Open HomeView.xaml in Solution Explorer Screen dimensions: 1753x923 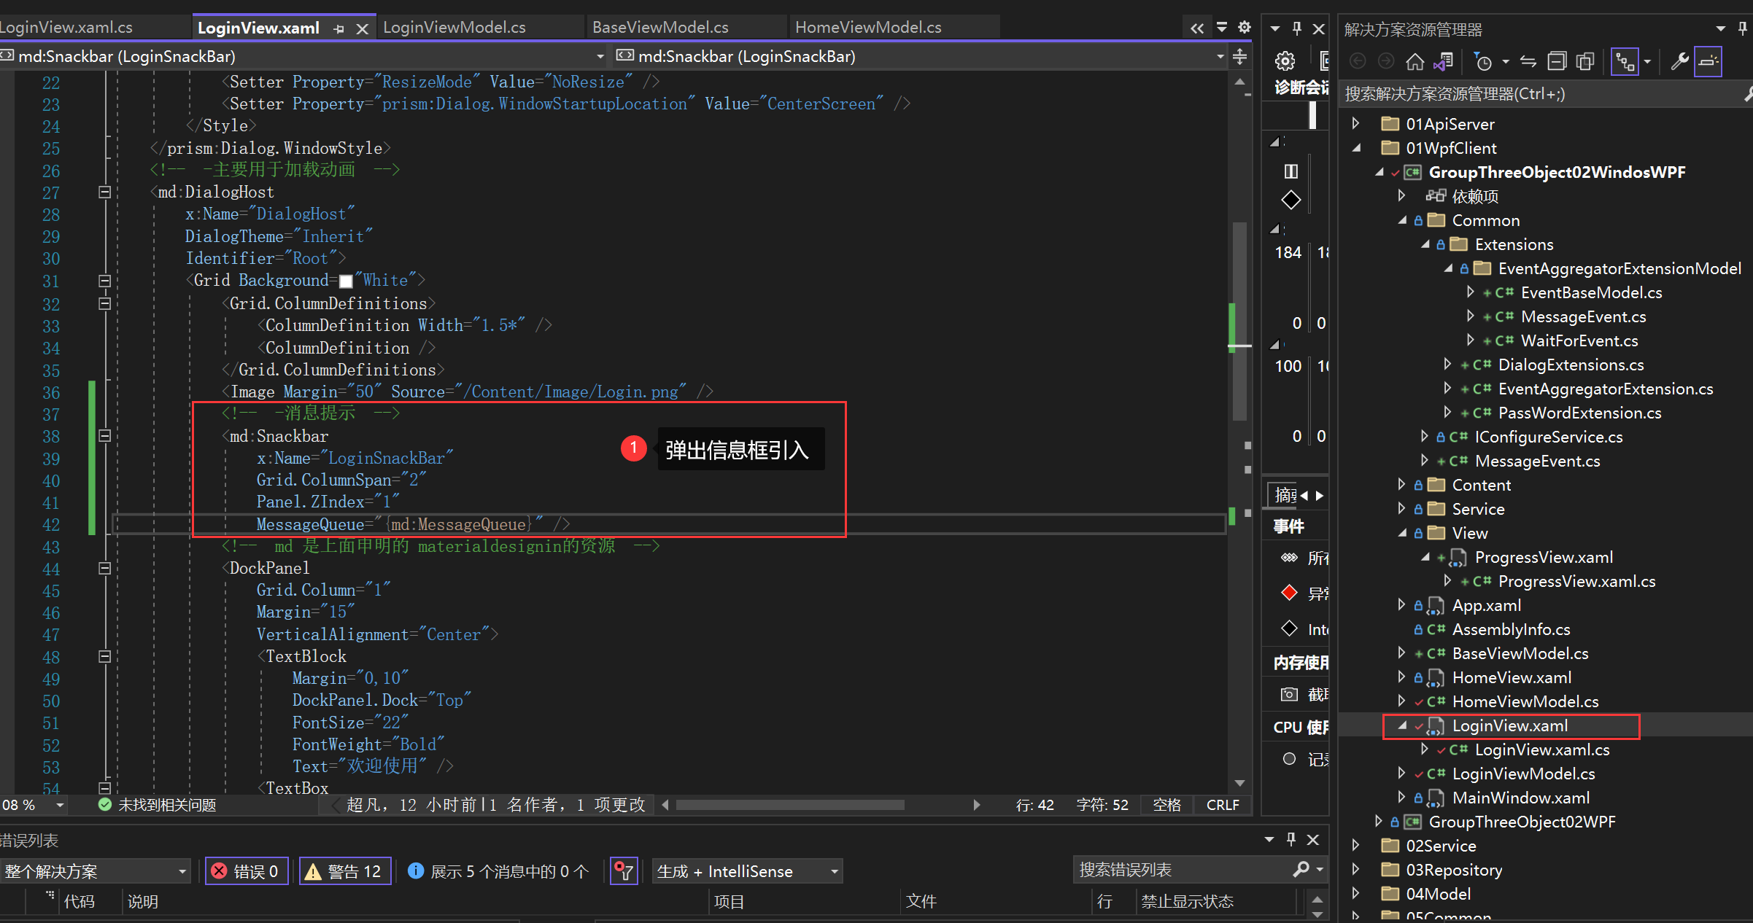[1511, 677]
